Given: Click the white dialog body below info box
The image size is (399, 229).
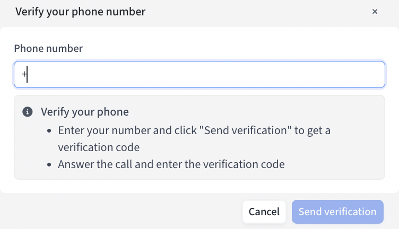Looking at the screenshot, I should tap(199, 186).
